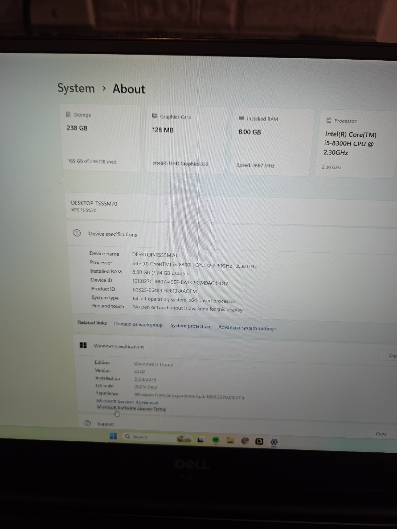Select device name DESKTOP-TSS5M70 in specifications
Viewport: 397px width, 529px height.
pyautogui.click(x=154, y=255)
